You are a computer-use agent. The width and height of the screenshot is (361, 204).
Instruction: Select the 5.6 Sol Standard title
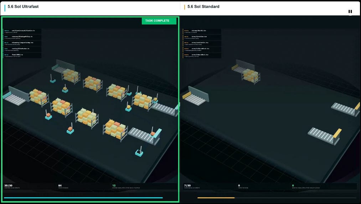point(203,7)
